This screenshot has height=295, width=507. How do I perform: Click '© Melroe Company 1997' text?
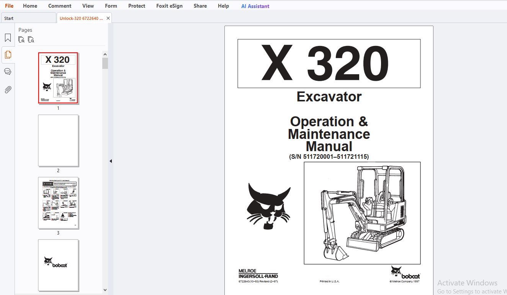coord(404,282)
